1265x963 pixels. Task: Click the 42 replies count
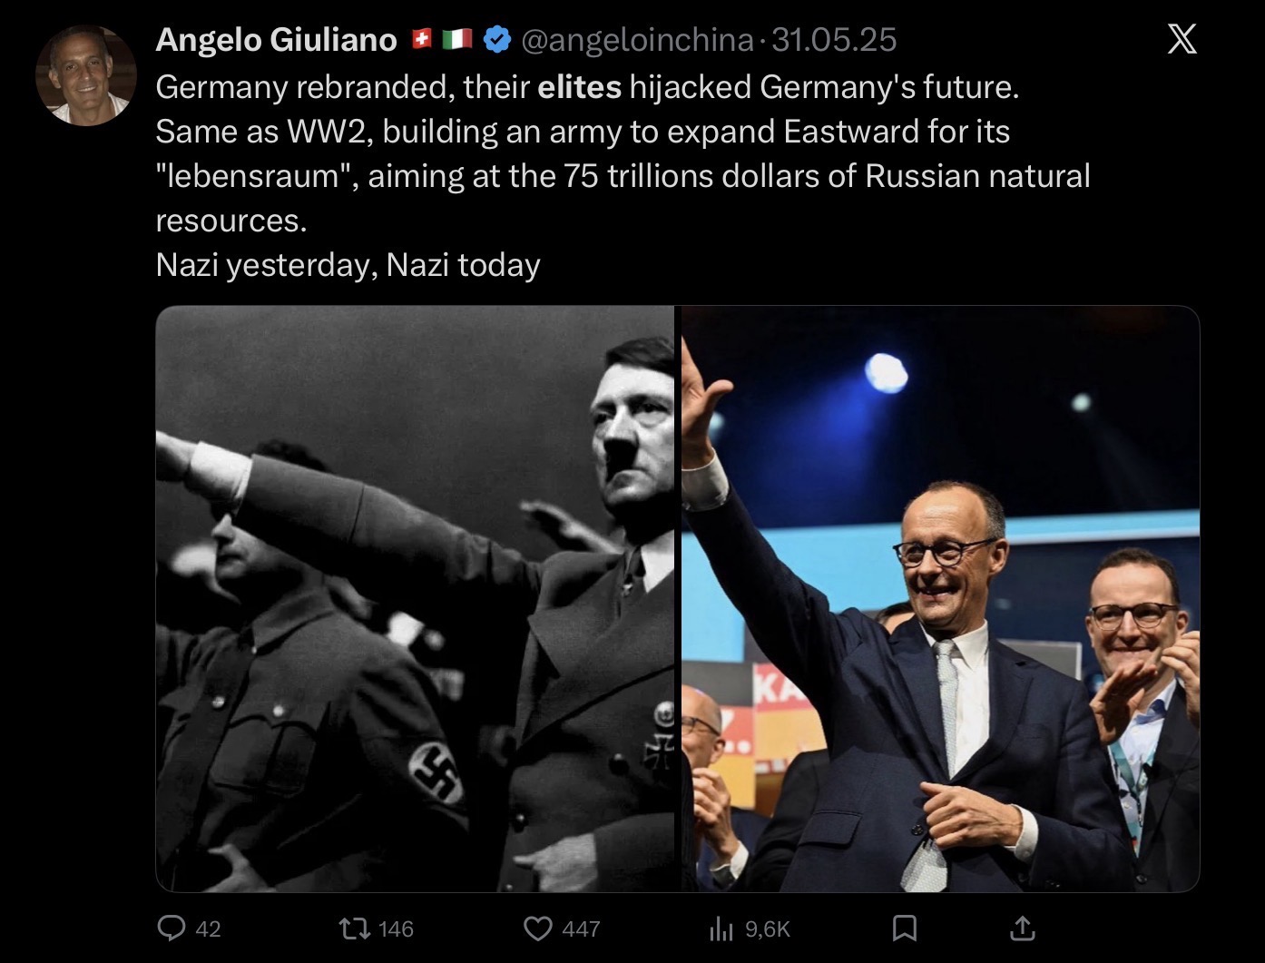tap(208, 929)
